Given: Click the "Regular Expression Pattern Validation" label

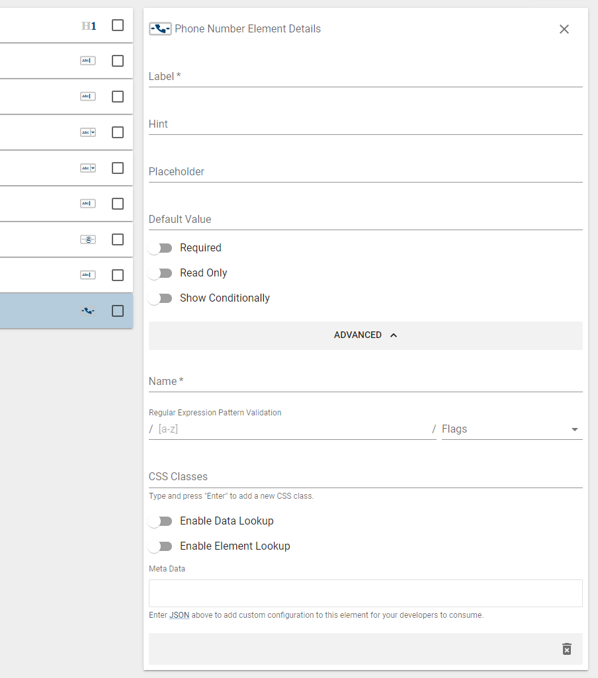Looking at the screenshot, I should (x=215, y=413).
